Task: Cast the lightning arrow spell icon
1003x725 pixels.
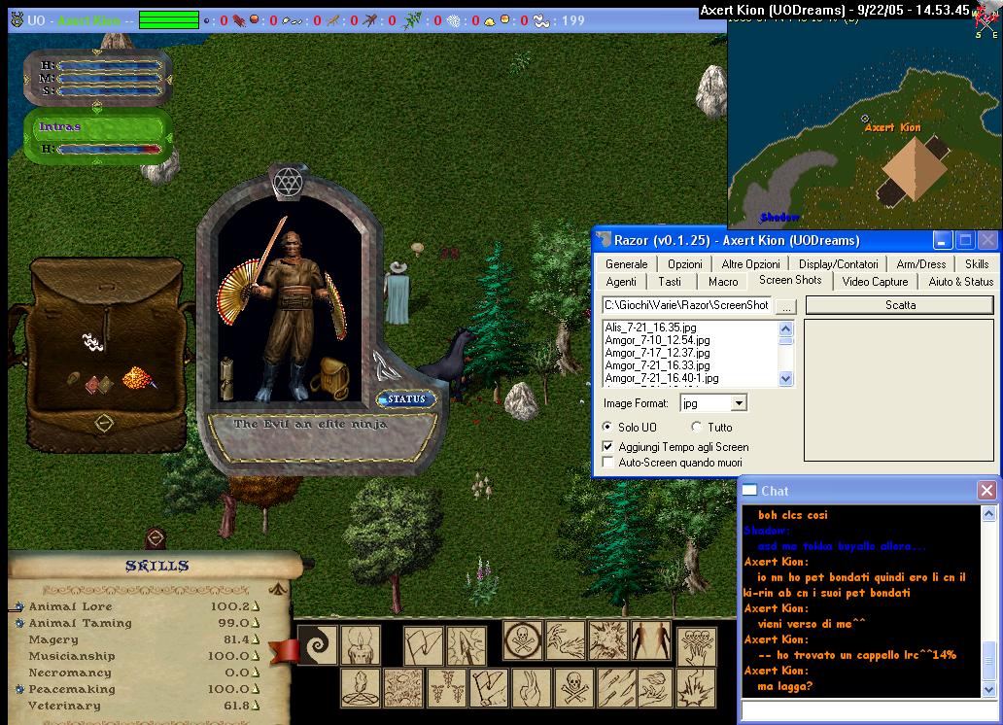Action: click(467, 644)
